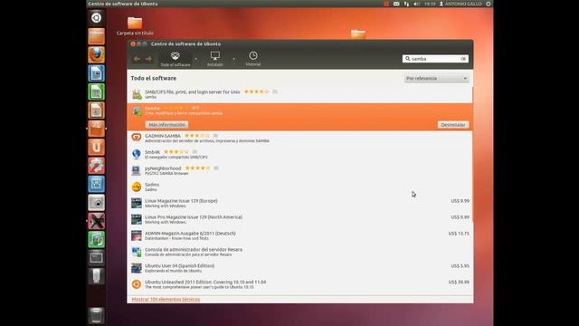Open the mail envelope indicator in top panel
Image resolution: width=579 pixels, height=326 pixels.
pos(396,4)
